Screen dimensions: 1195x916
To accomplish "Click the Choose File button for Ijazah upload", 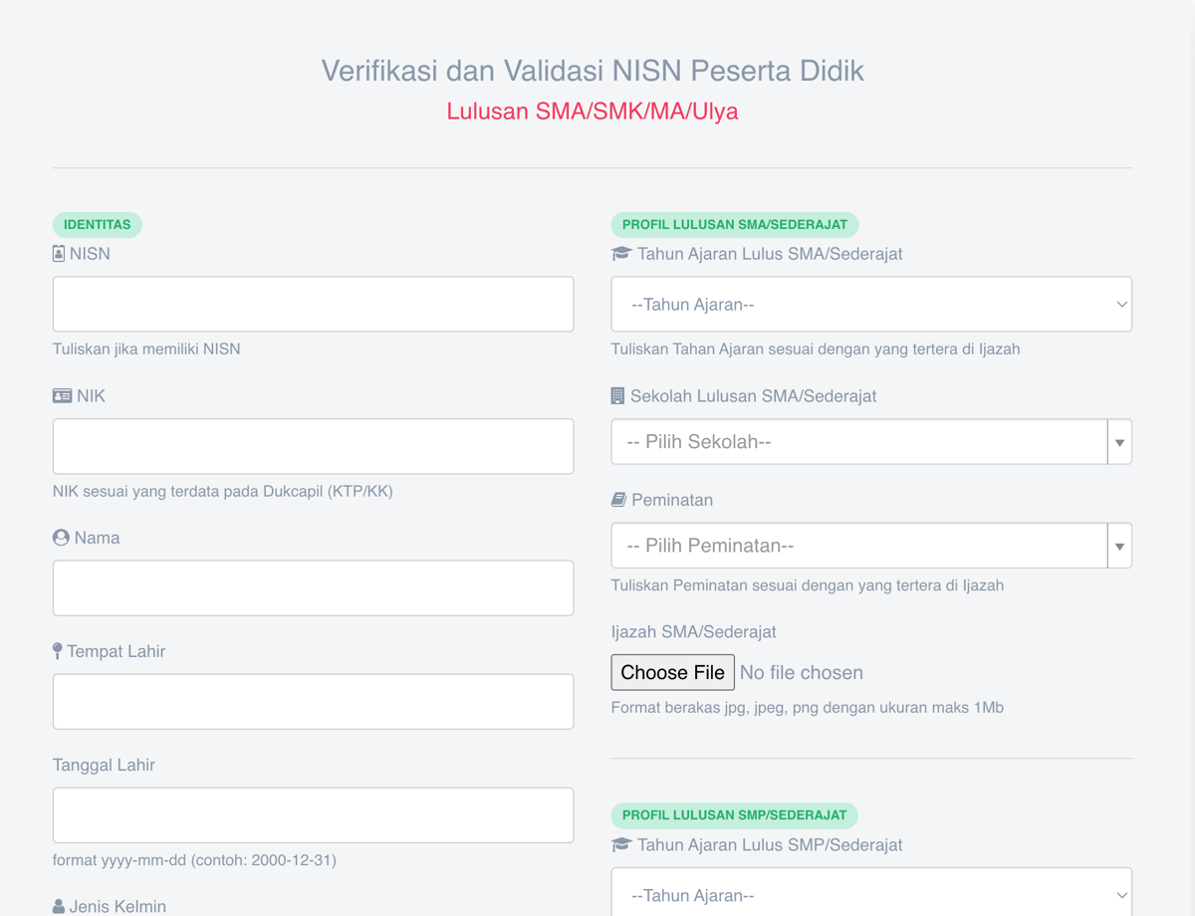I will pyautogui.click(x=672, y=672).
